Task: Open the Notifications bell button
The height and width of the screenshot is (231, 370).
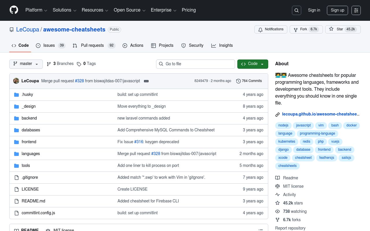Action: 271,29
